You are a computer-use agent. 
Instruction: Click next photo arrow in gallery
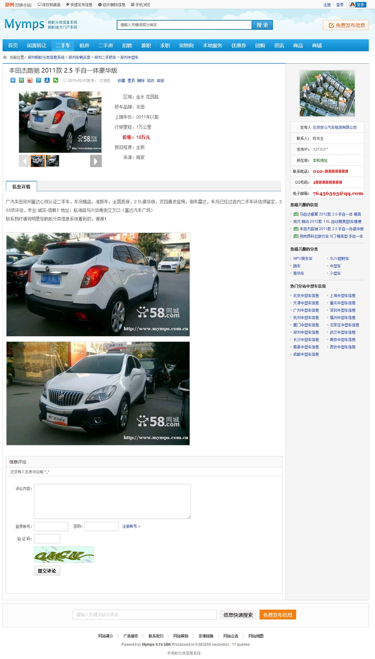click(96, 161)
